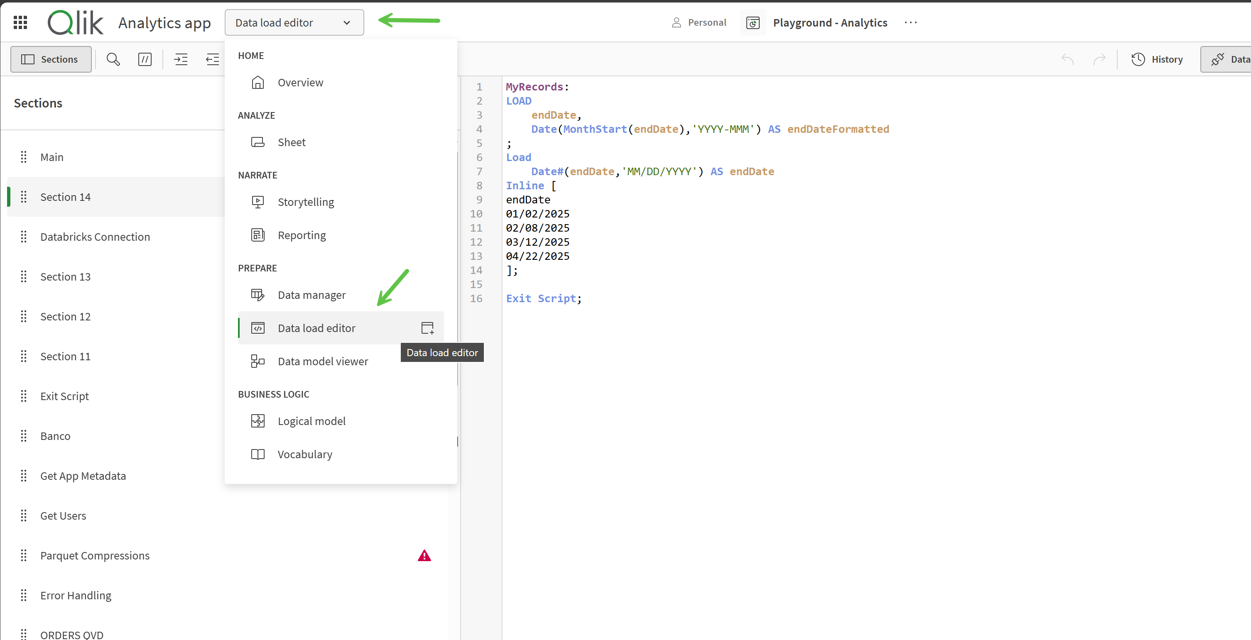The width and height of the screenshot is (1251, 640).
Task: Click the comment/uncomment code icon
Action: tap(145, 59)
